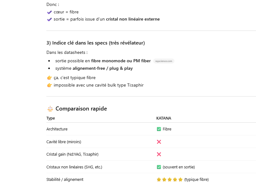The height and width of the screenshot is (193, 256).
Task: Click the purple checkmark beside "cœur = fibre"
Action: (49, 12)
